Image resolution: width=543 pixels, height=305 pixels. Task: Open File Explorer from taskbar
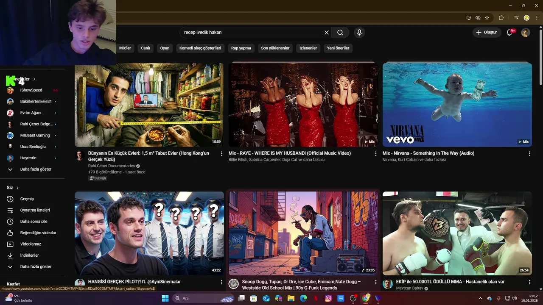(291, 298)
